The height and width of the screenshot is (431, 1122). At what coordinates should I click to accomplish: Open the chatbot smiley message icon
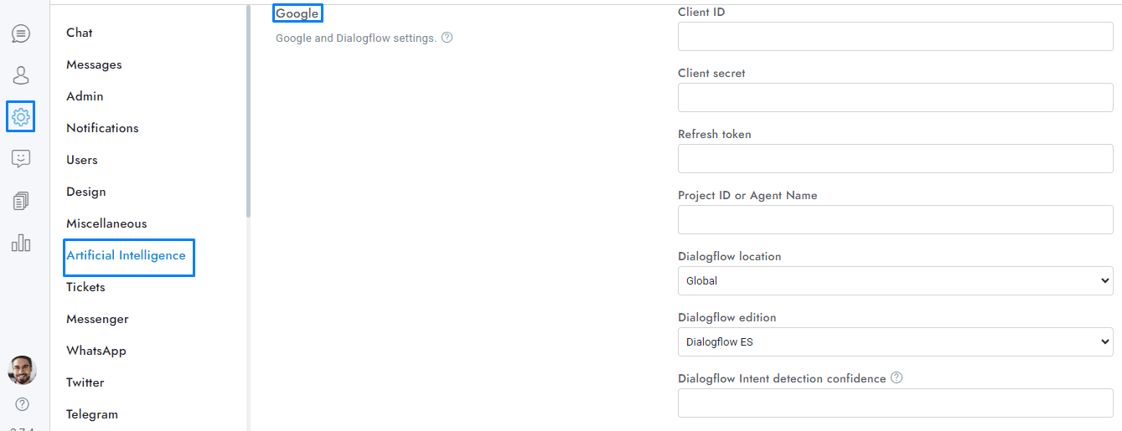click(x=21, y=158)
